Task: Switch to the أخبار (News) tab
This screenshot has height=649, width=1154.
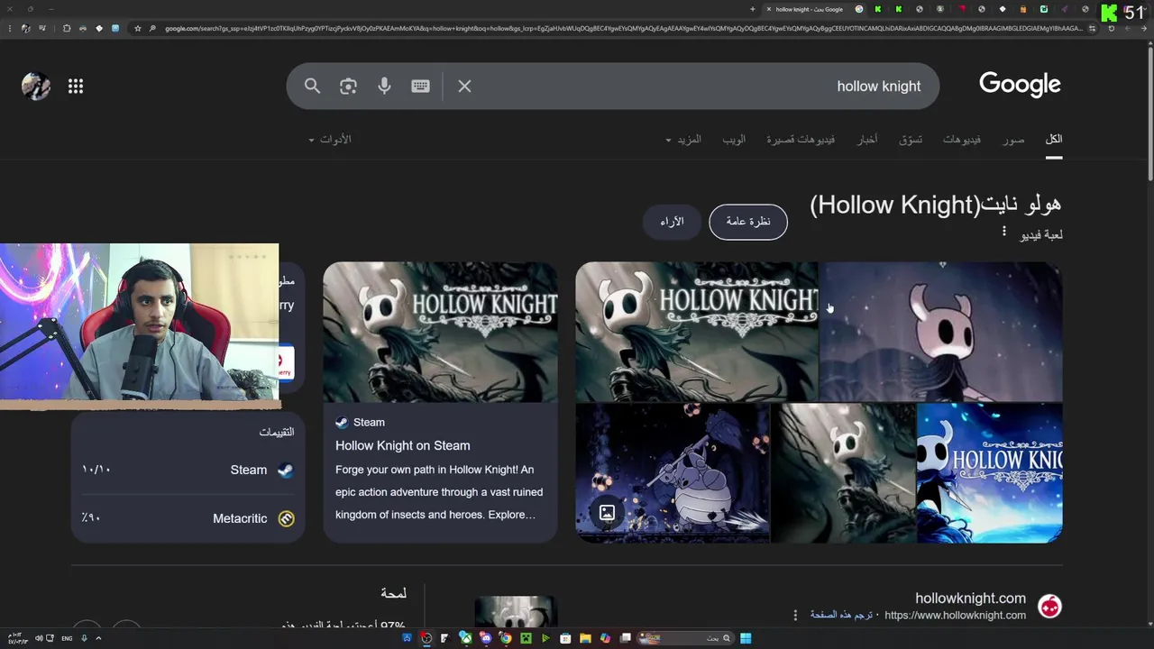Action: [867, 139]
